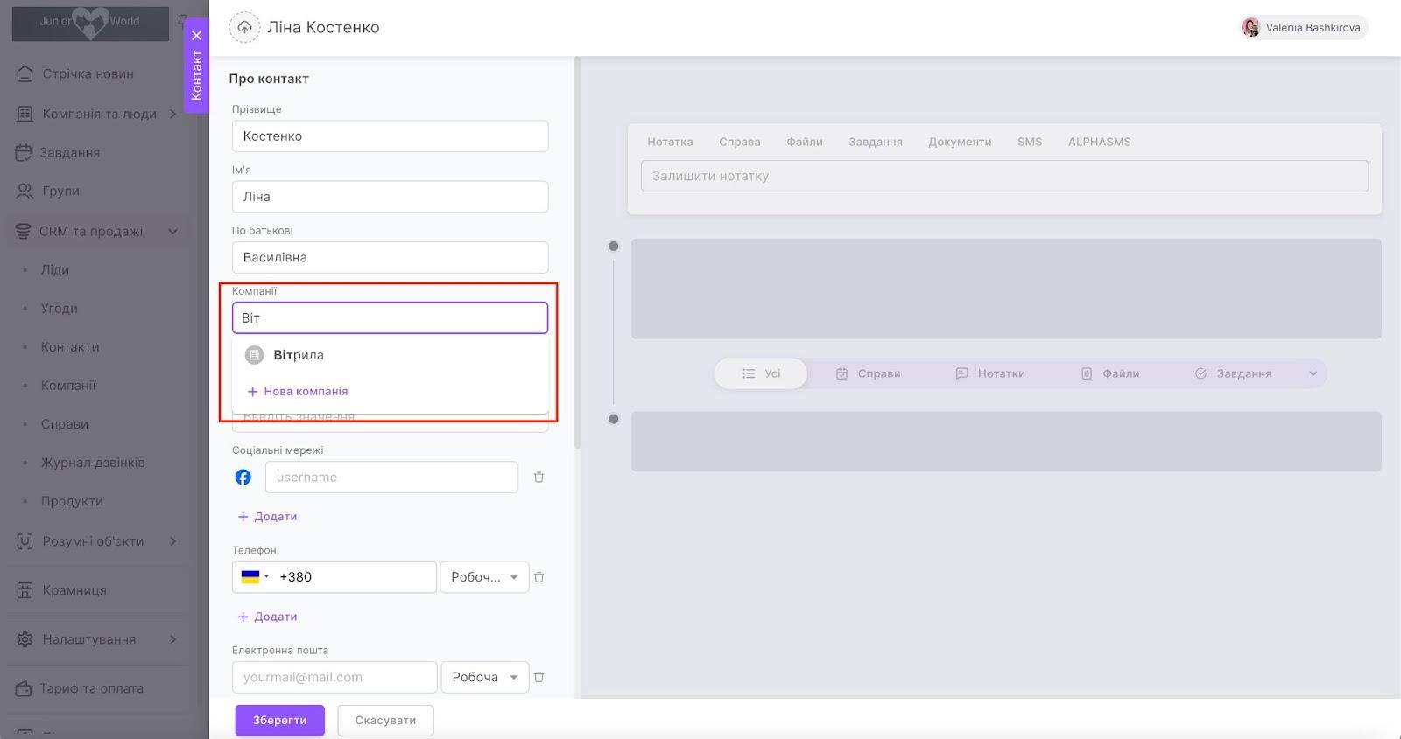The width and height of the screenshot is (1401, 739).
Task: Switch to the SMS tab
Action: coord(1030,142)
